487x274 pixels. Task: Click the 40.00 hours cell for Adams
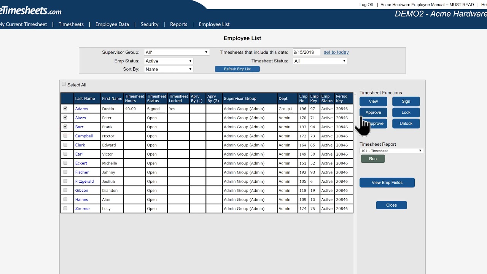(135, 109)
